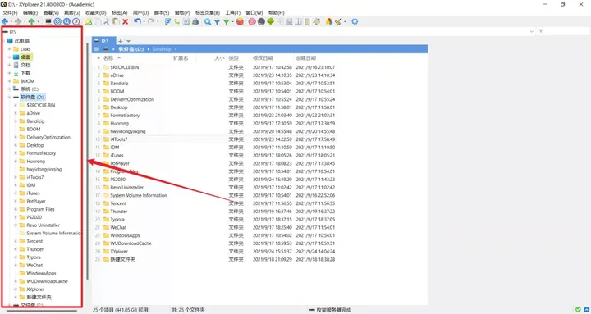Open Find Files with magnifier icon
The width and height of the screenshot is (591, 314).
[x=208, y=22]
